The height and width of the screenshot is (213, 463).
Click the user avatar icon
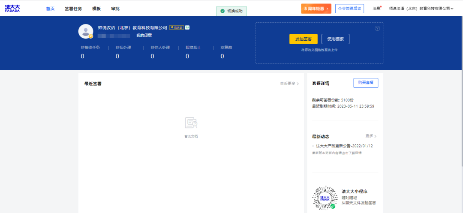coord(86,31)
